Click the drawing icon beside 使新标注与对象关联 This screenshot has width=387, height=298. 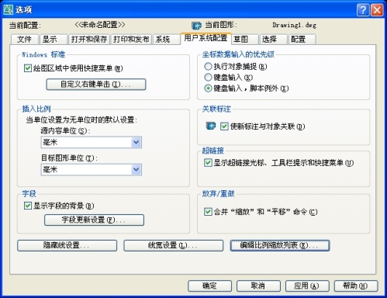pos(211,126)
